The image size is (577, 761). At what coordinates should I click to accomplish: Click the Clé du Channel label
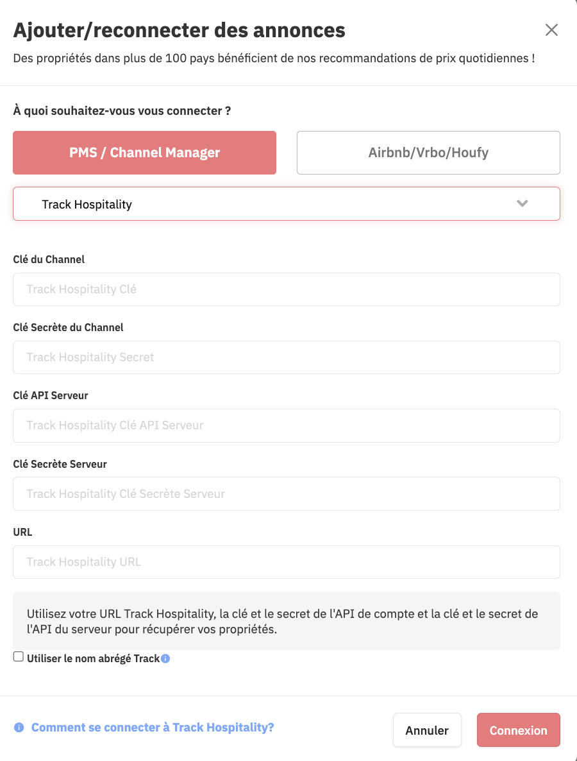(49, 259)
